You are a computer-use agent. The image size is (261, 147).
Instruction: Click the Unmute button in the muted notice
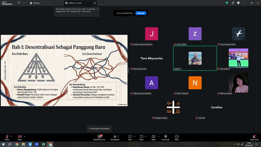(141, 13)
